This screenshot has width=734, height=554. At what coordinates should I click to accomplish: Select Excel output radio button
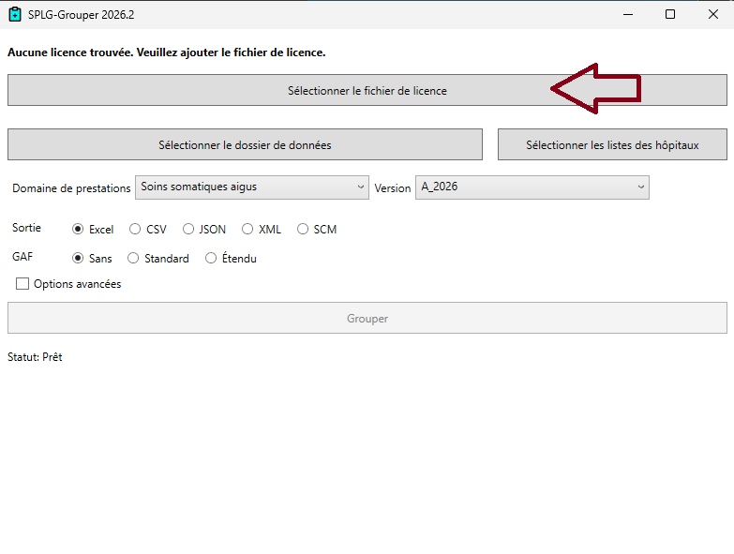pyautogui.click(x=78, y=229)
